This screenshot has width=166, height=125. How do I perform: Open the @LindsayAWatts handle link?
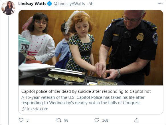(x=69, y=4)
